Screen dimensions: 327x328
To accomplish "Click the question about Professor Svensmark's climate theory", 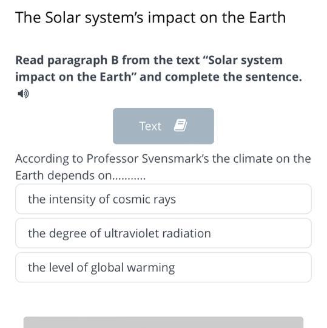I will click(163, 167).
